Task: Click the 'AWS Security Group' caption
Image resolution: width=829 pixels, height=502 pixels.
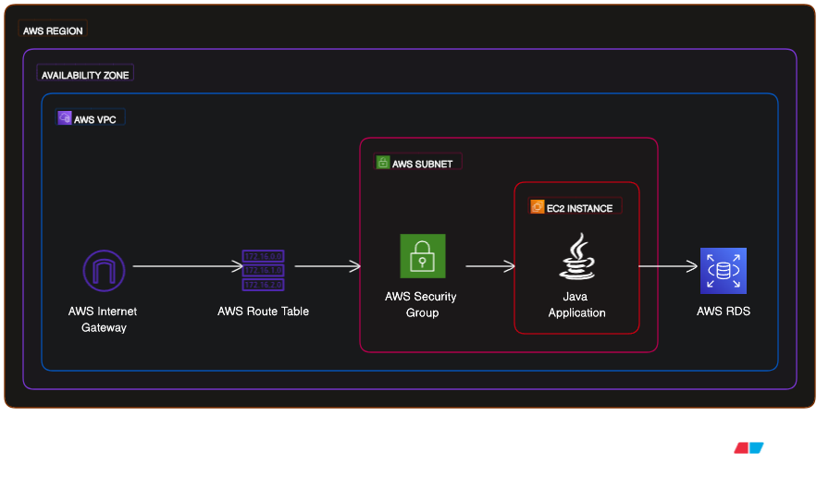Action: click(x=421, y=304)
